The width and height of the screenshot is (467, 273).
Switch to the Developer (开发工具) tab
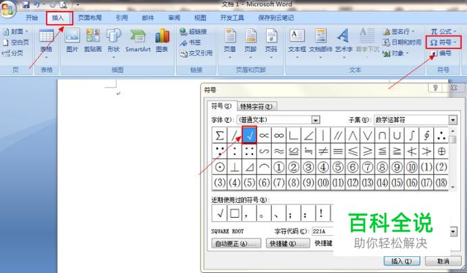coord(232,18)
